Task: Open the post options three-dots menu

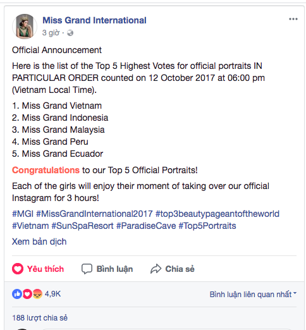Action: [x=293, y=19]
